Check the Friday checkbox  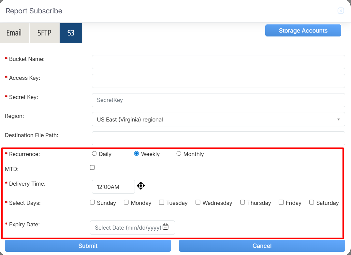click(x=281, y=202)
